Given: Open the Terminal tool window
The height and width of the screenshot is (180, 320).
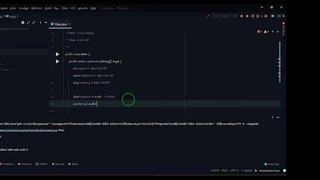Looking at the screenshot, I should 24,164.
